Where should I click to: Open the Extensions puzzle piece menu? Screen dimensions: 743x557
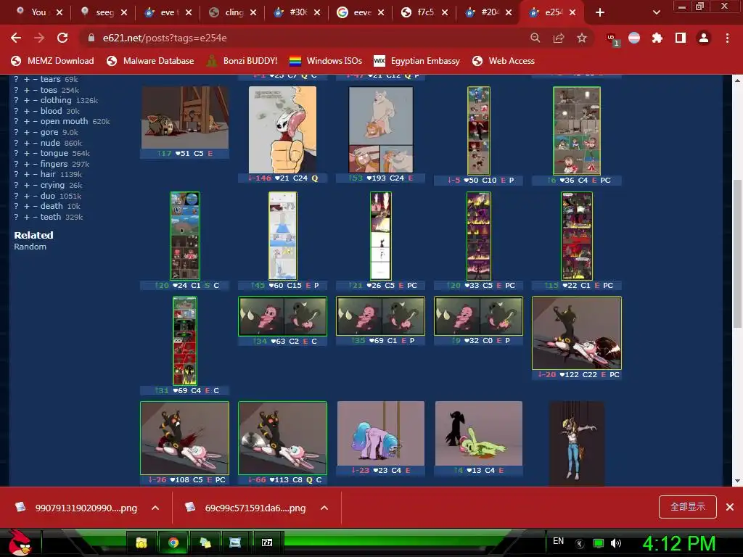coord(657,38)
